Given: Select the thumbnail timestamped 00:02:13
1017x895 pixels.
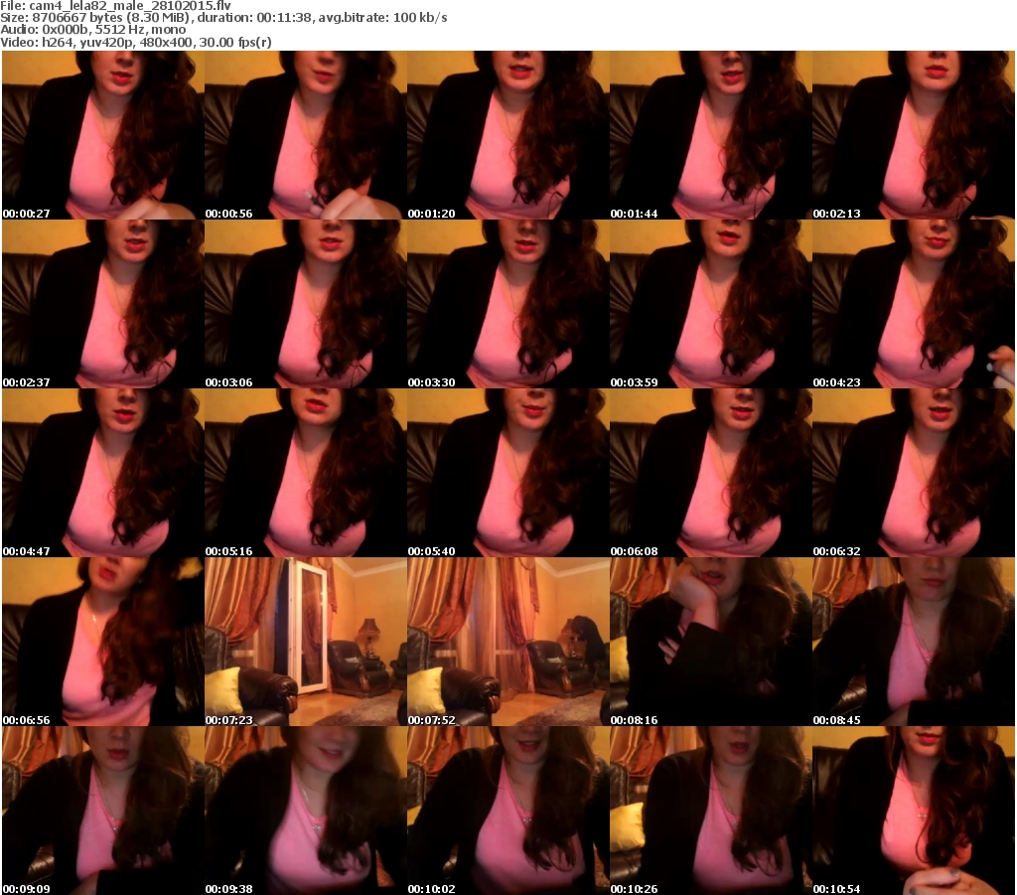Looking at the screenshot, I should coord(914,135).
